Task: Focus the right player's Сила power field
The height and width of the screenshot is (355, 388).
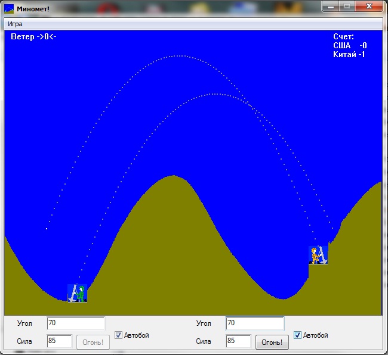Action: 238,341
